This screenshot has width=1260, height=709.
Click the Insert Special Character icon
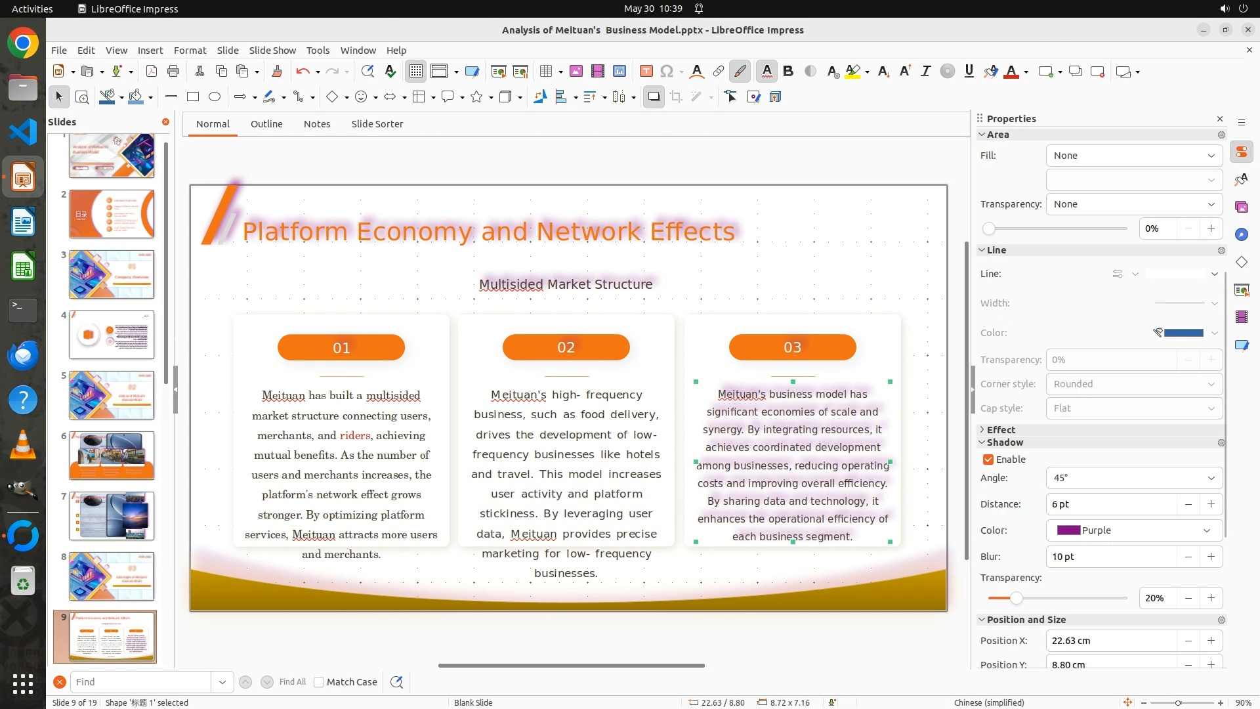point(667,72)
